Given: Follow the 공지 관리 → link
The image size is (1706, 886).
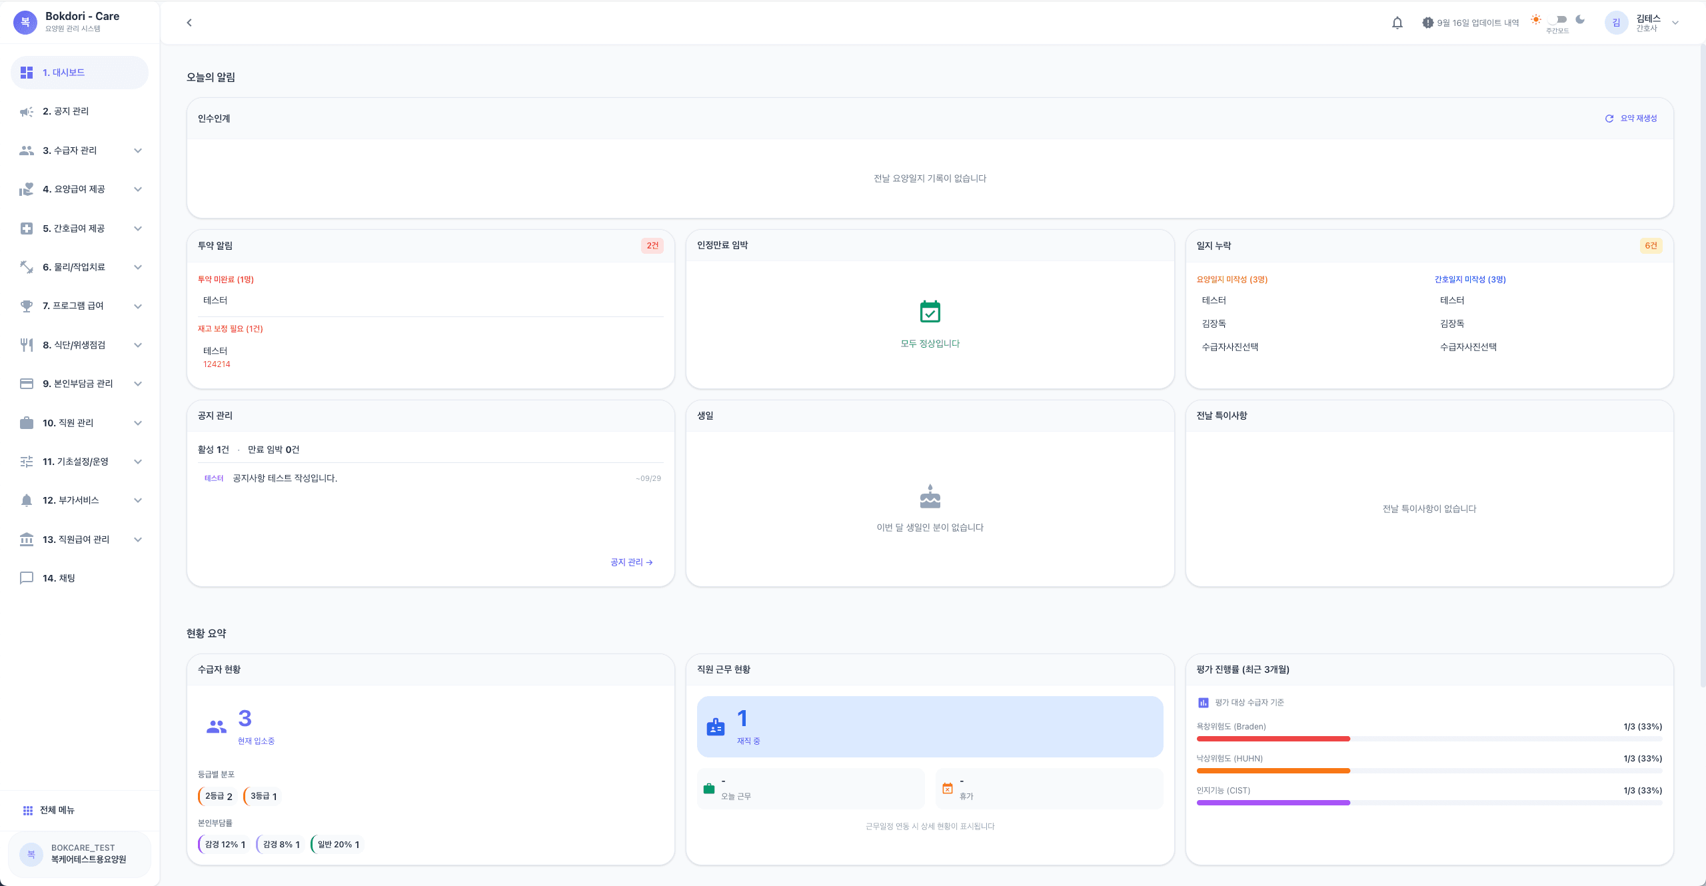Looking at the screenshot, I should coord(631,562).
